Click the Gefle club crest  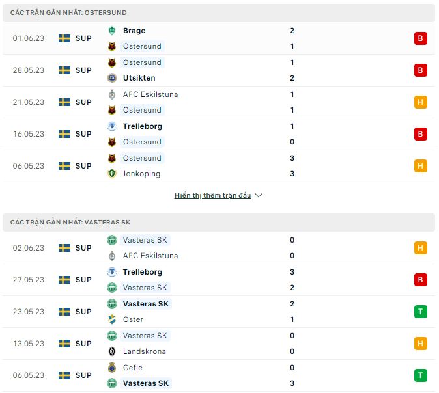[x=112, y=368]
